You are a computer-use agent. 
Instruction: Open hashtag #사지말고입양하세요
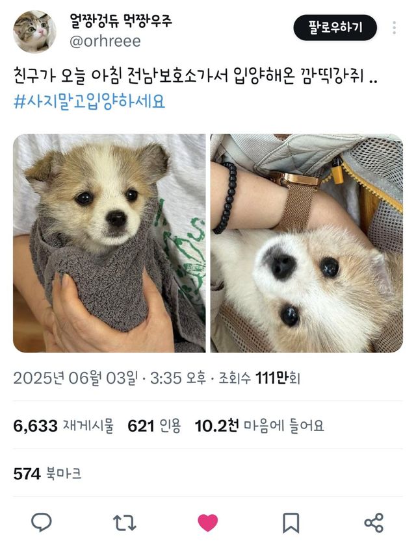click(x=89, y=102)
